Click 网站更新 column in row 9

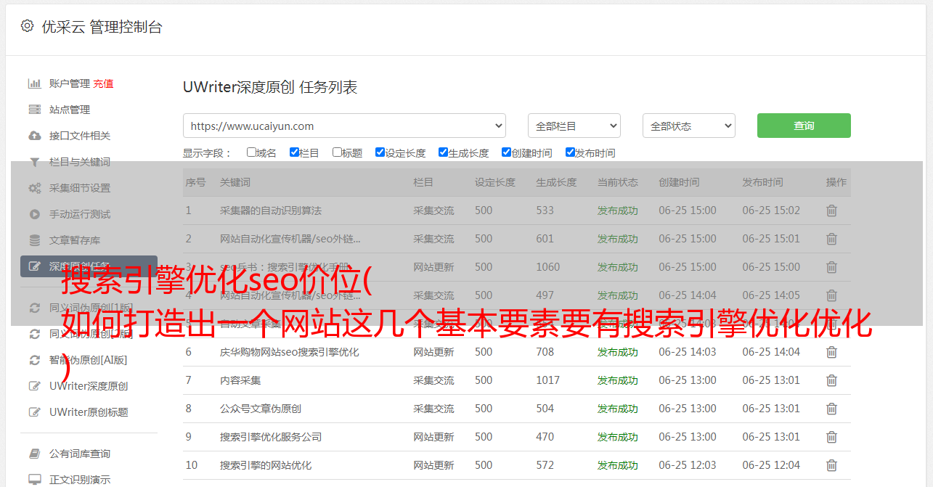click(433, 437)
